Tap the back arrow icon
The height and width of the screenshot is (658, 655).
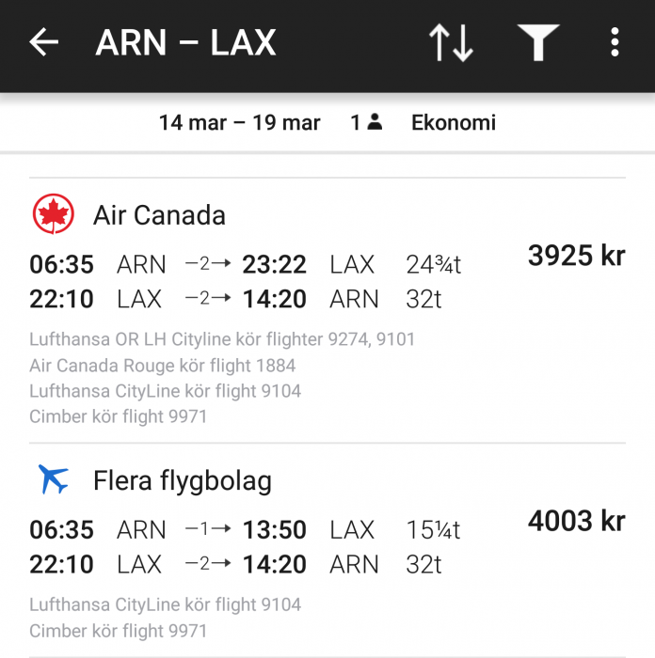click(x=44, y=42)
